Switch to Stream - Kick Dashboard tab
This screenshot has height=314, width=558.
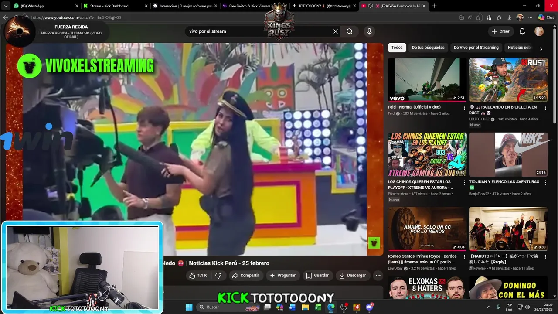point(115,6)
